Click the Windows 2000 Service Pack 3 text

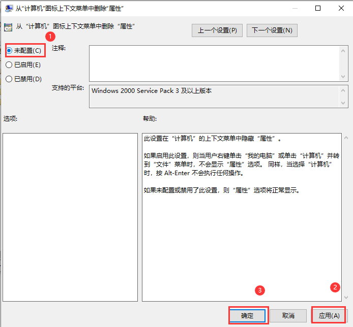152,90
